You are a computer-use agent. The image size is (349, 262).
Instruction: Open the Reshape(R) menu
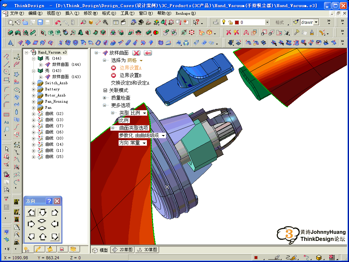(186, 13)
